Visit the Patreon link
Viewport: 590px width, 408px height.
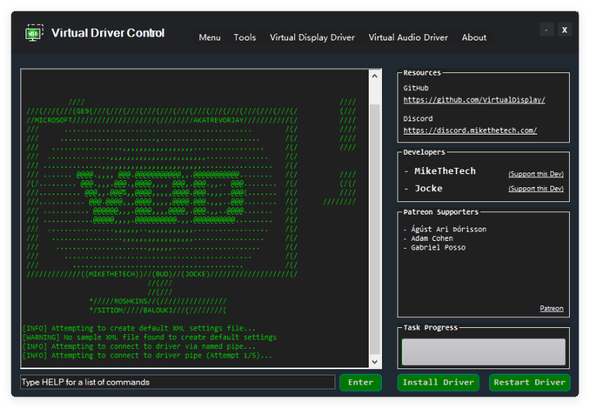click(551, 309)
